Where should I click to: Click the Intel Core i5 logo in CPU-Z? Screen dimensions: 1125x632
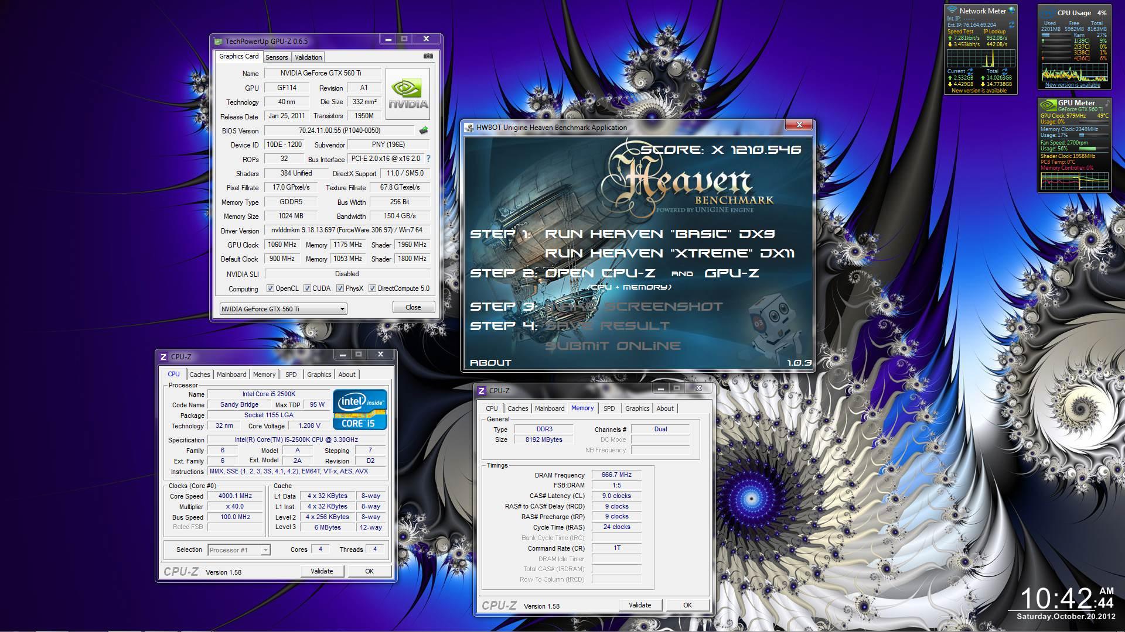[x=360, y=410]
